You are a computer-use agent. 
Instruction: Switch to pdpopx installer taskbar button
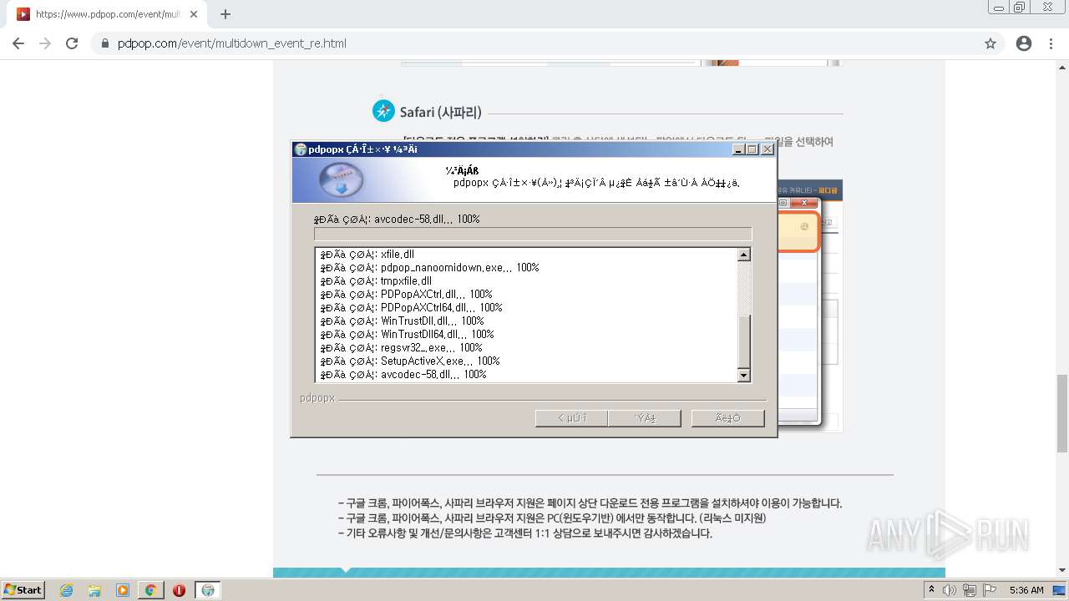pyautogui.click(x=208, y=590)
